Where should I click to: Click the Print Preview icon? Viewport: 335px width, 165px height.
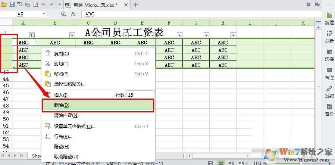coord(36,4)
